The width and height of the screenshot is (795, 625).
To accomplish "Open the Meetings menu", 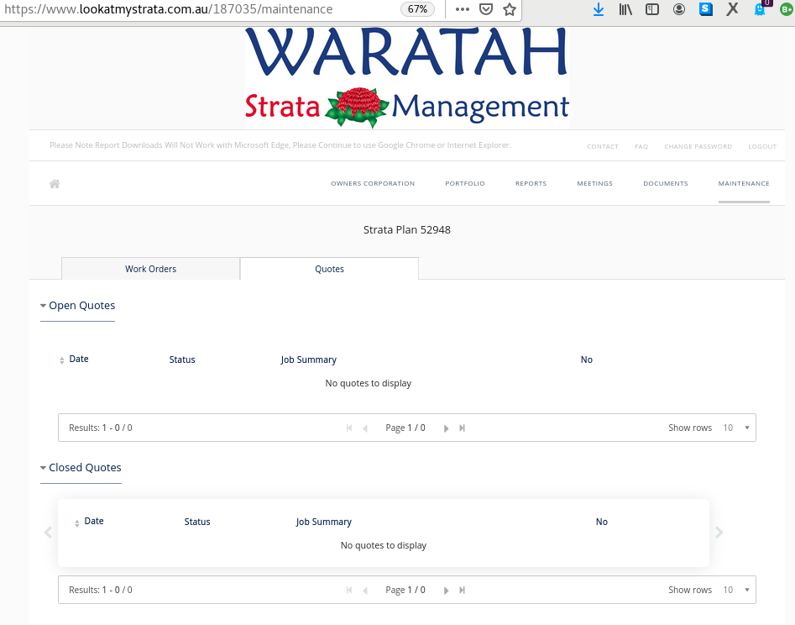I will pyautogui.click(x=594, y=184).
